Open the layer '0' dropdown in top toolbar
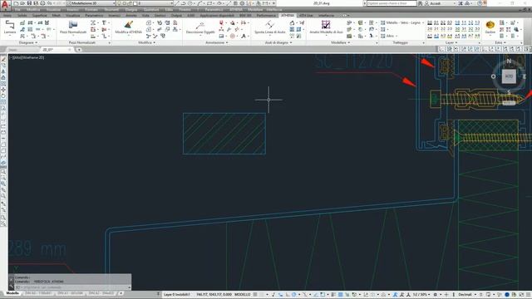The height and width of the screenshot is (299, 532). (155, 3)
